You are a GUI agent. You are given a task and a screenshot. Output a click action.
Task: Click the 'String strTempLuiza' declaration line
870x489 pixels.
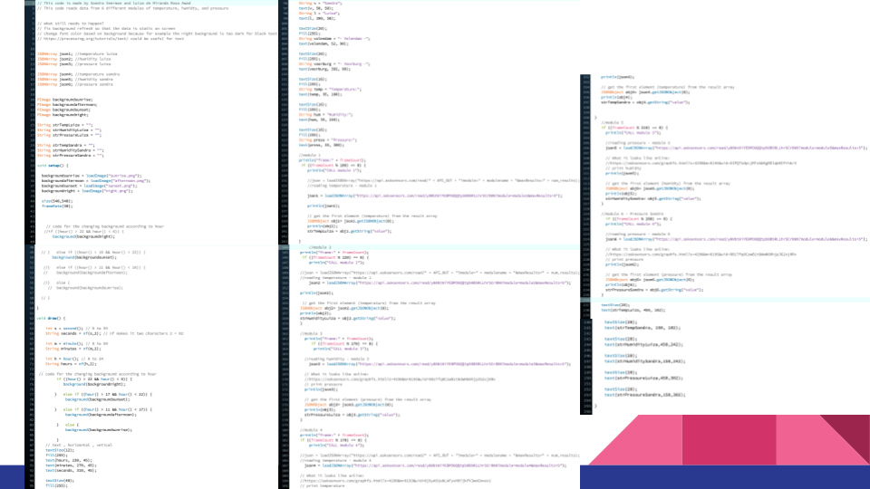point(65,125)
